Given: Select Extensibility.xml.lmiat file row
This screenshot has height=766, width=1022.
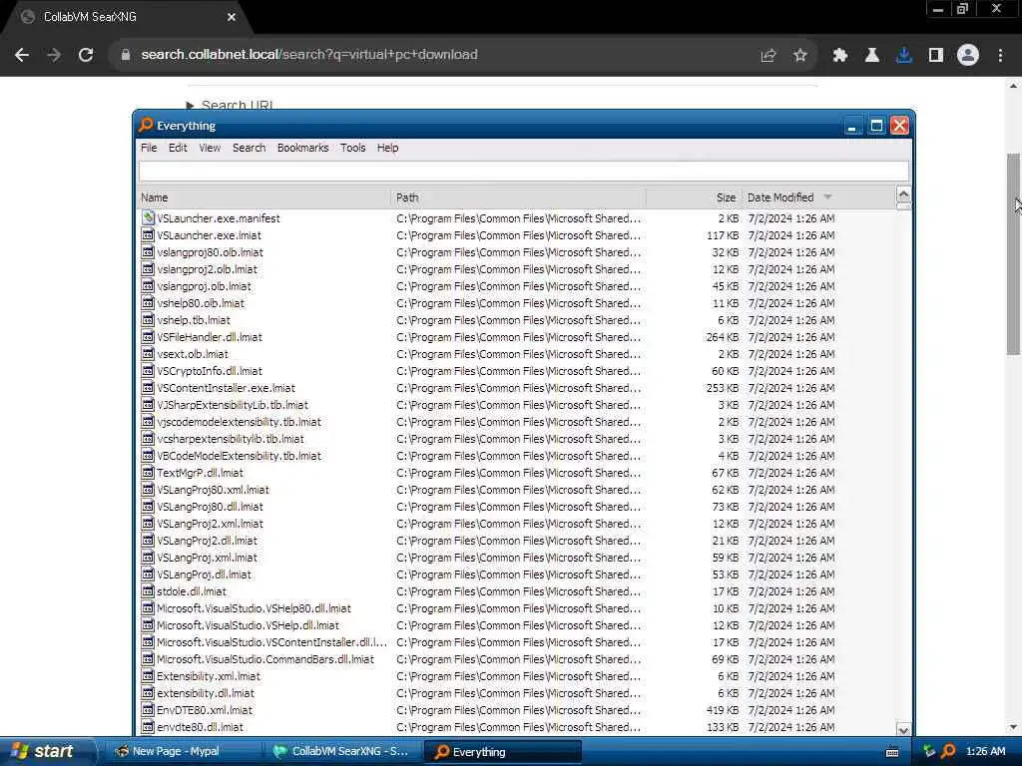Looking at the screenshot, I should (517, 676).
